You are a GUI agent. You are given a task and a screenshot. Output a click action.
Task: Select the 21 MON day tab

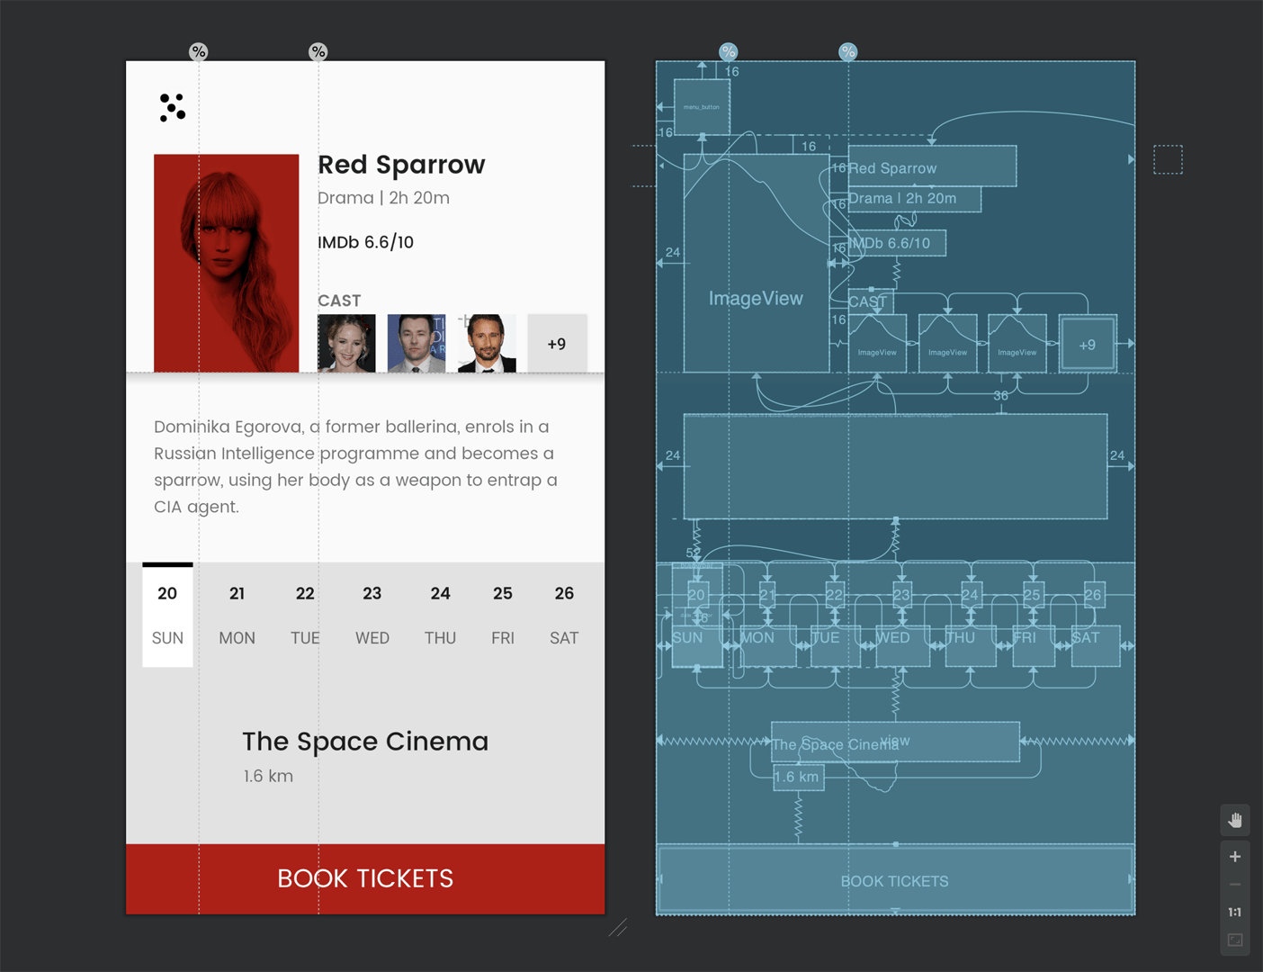coord(237,615)
